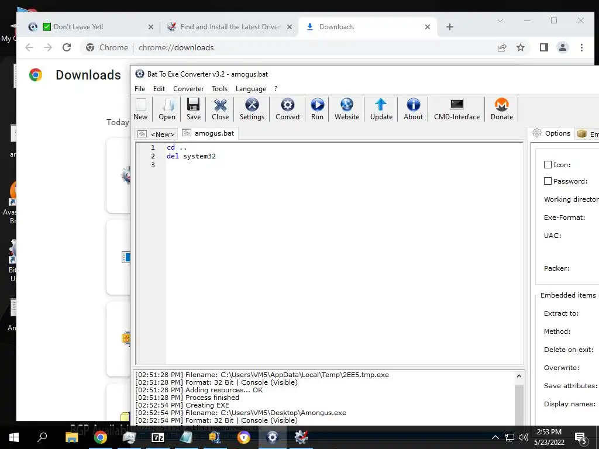Show hidden system tray icons
599x449 pixels.
[495, 437]
